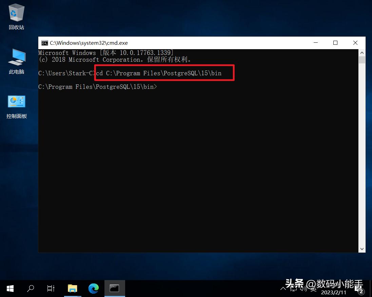Close the cmd.exe window
Viewport: 372px width, 297px height.
click(355, 43)
